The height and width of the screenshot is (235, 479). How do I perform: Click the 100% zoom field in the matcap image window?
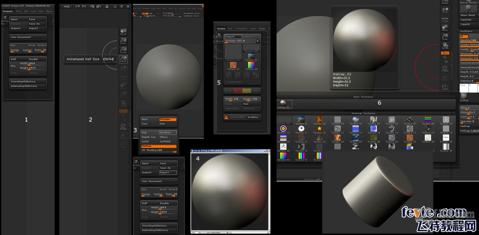(194, 232)
